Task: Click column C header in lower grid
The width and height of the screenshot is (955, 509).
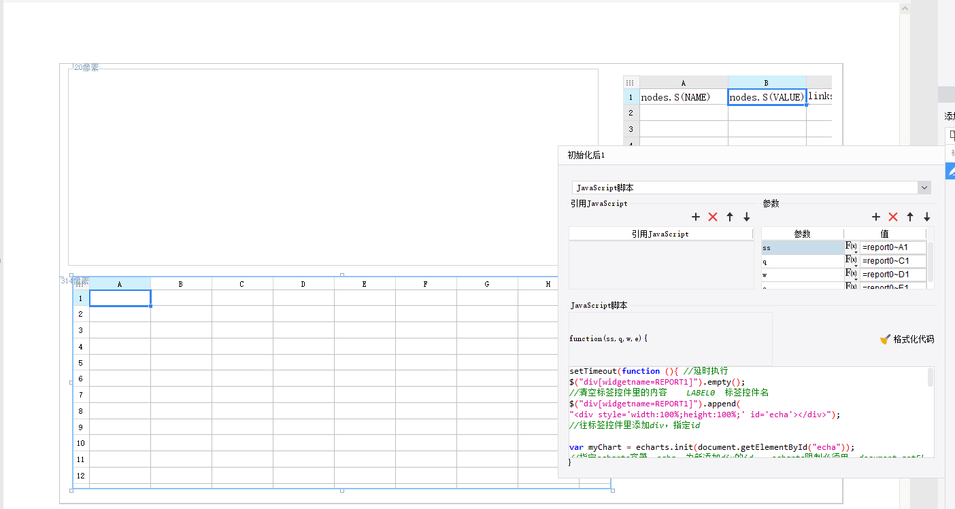Action: [x=242, y=284]
